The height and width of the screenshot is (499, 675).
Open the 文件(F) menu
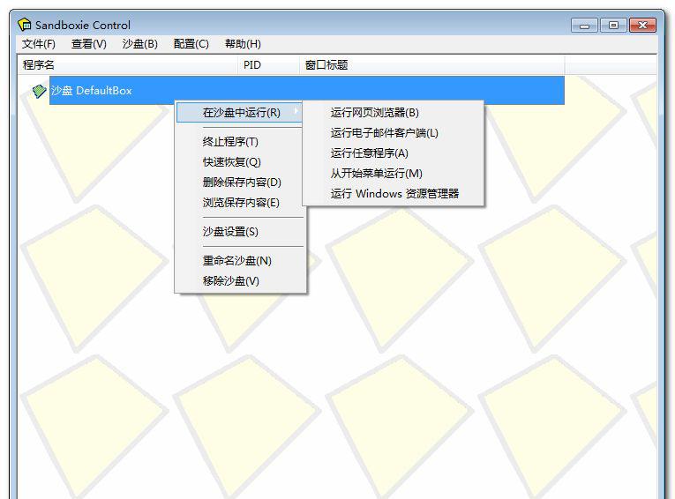click(x=39, y=44)
